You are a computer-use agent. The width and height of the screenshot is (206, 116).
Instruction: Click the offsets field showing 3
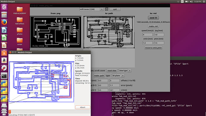click(x=114, y=80)
